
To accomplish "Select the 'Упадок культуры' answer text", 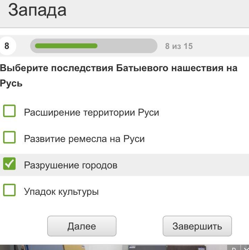I will [61, 191].
